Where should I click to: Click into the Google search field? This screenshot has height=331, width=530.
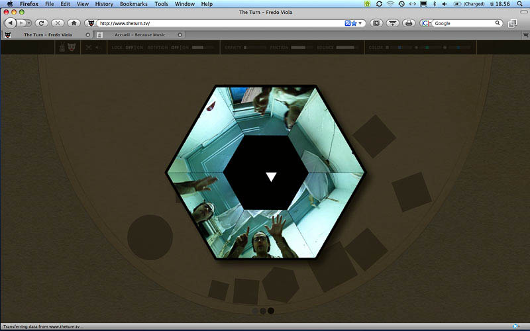coord(464,23)
